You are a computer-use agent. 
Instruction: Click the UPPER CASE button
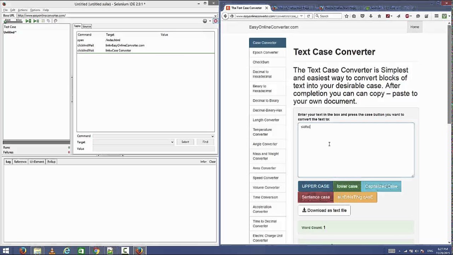tap(316, 186)
